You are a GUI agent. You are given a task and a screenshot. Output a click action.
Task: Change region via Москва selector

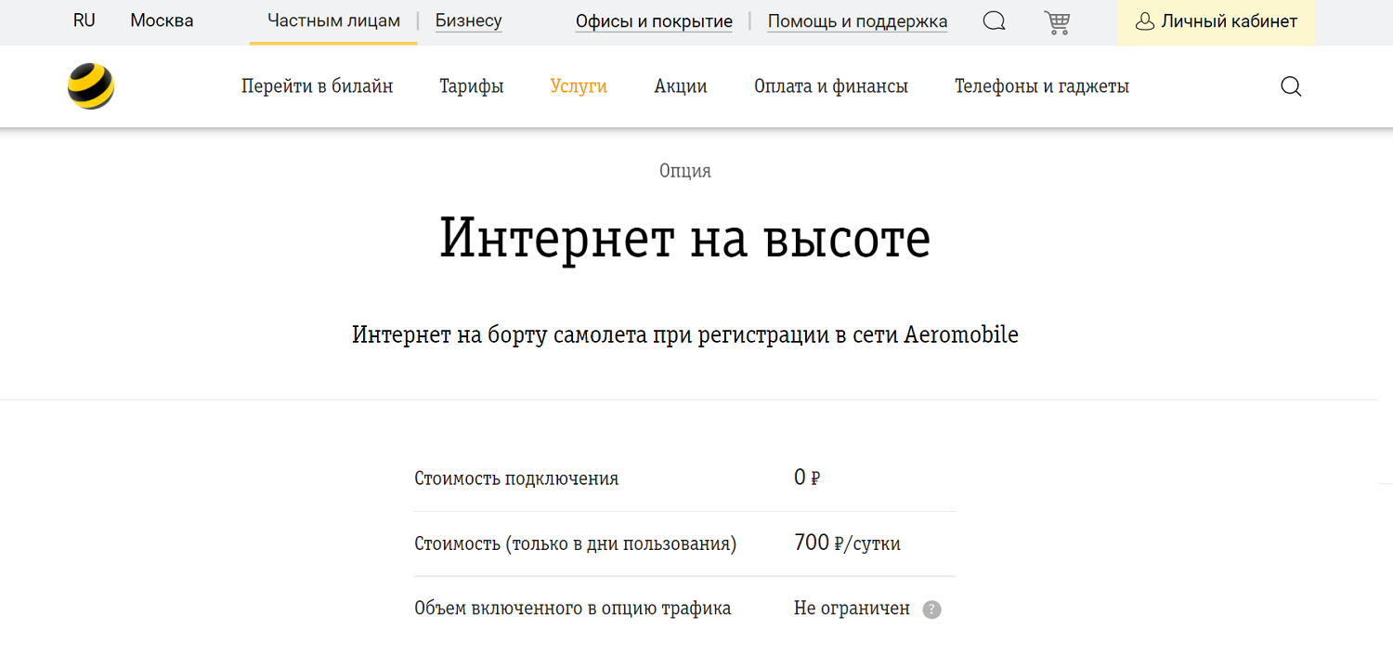coord(162,20)
